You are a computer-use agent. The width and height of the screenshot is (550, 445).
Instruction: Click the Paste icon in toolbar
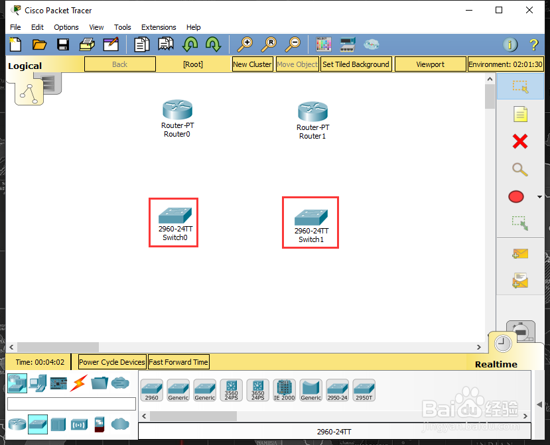pos(166,44)
